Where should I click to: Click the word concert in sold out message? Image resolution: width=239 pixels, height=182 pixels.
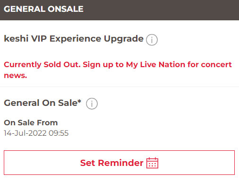click(216, 65)
